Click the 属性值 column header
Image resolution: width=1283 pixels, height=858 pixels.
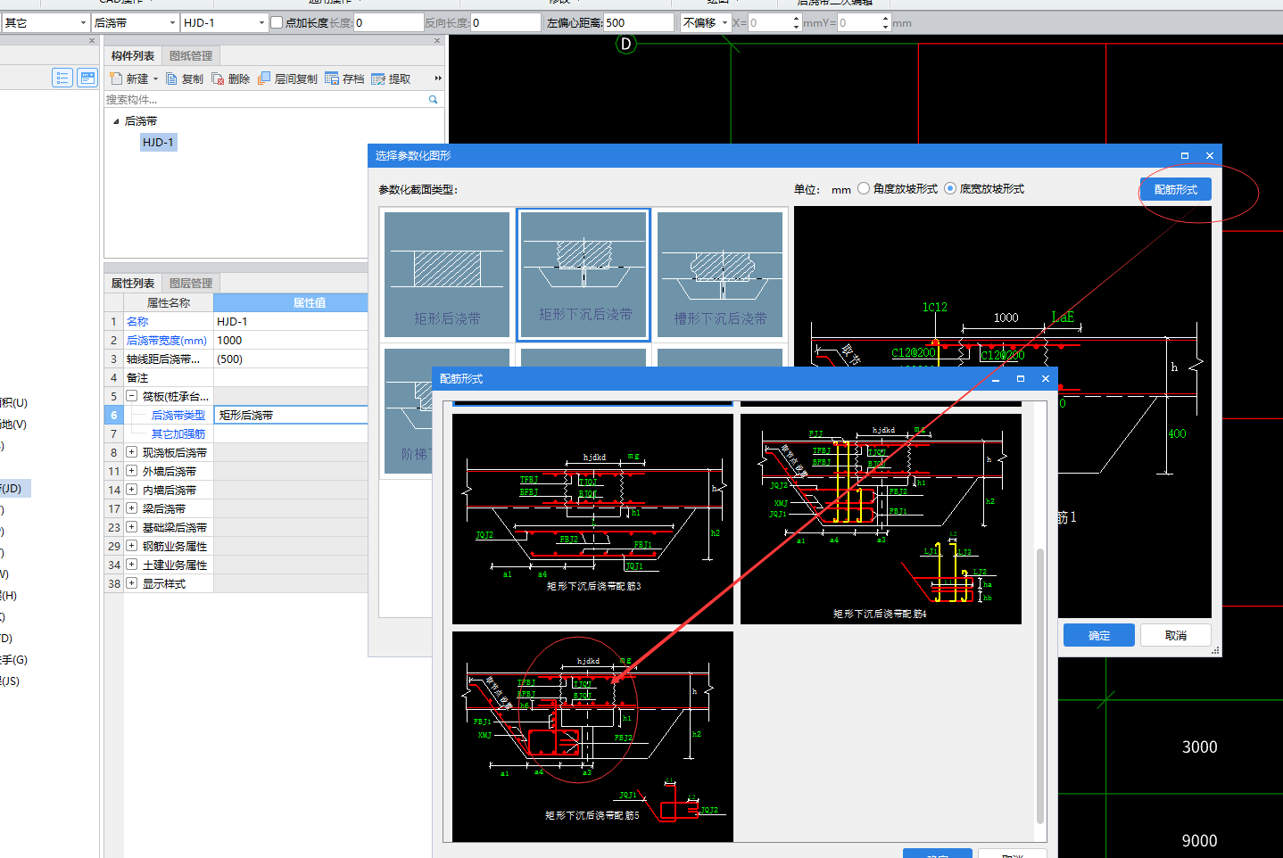point(291,302)
